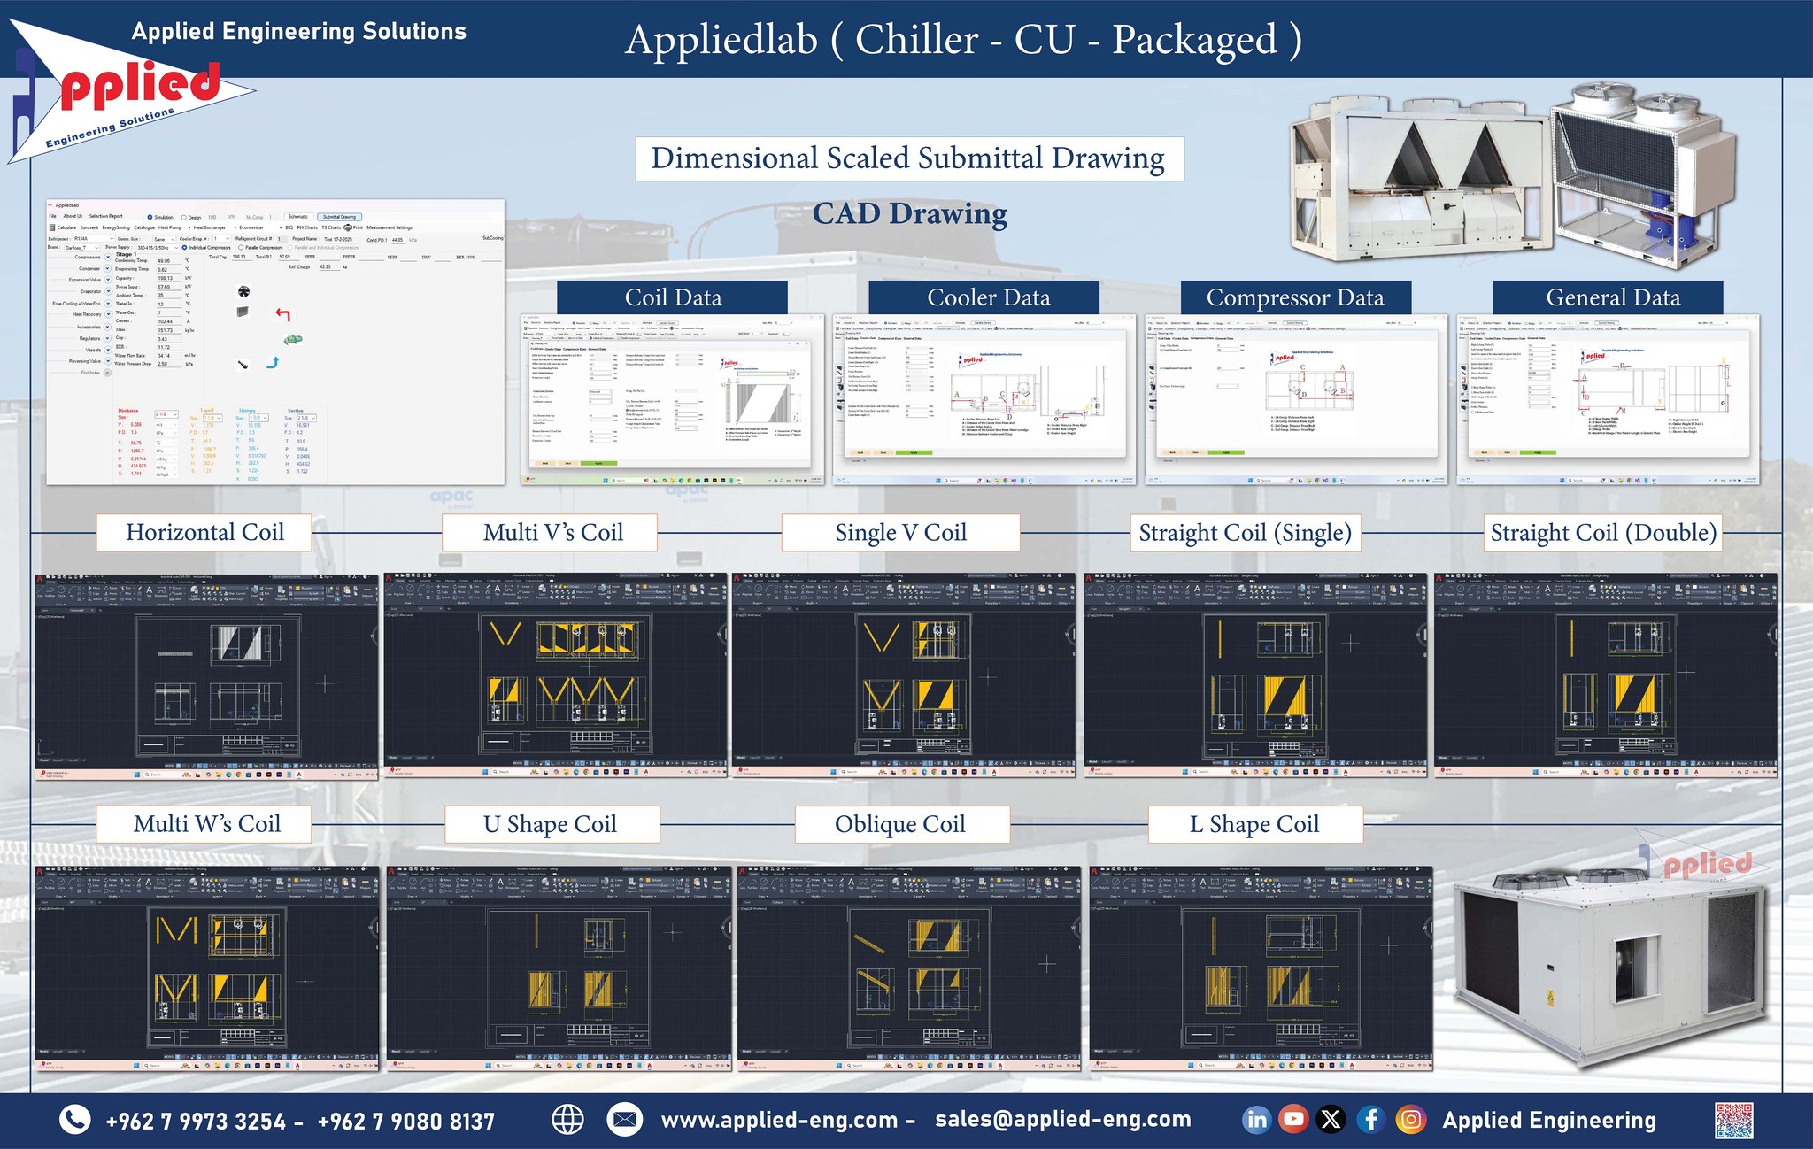Click the condenser coil icon in AppliedLab schematic
Viewport: 1813px width, 1149px height.
(243, 312)
